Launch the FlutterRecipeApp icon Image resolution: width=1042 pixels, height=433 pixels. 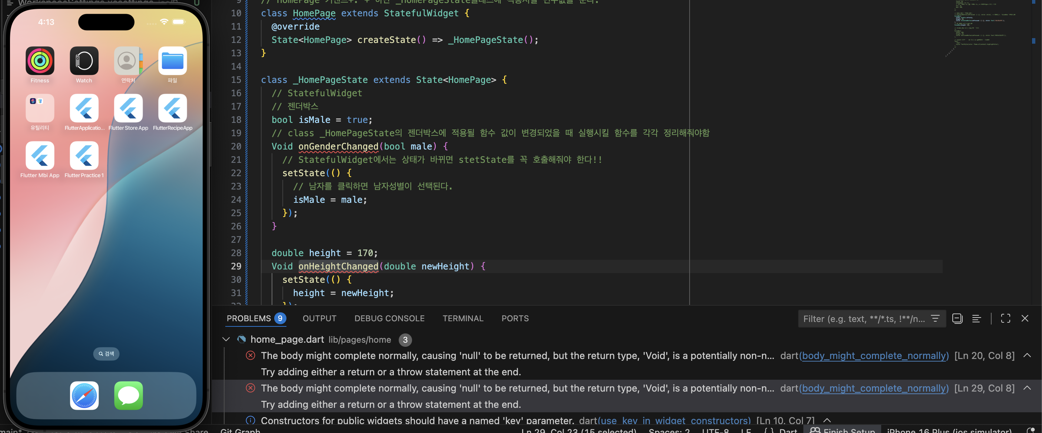coord(172,108)
